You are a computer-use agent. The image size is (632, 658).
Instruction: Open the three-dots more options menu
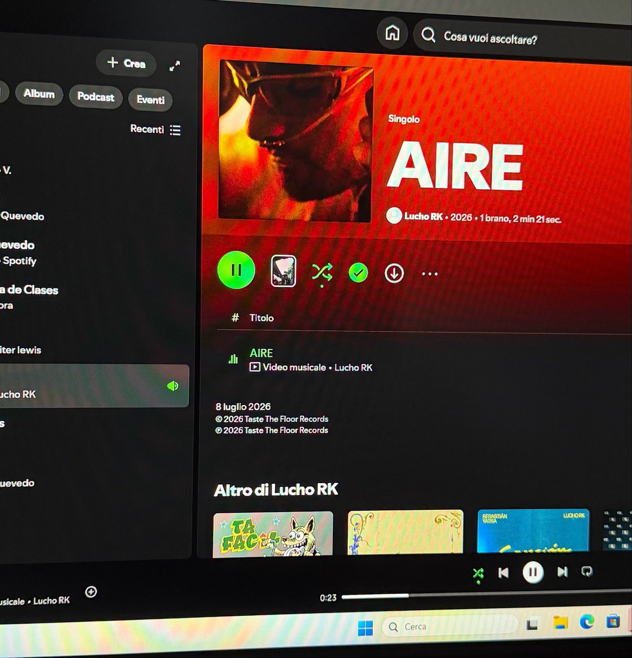point(429,274)
